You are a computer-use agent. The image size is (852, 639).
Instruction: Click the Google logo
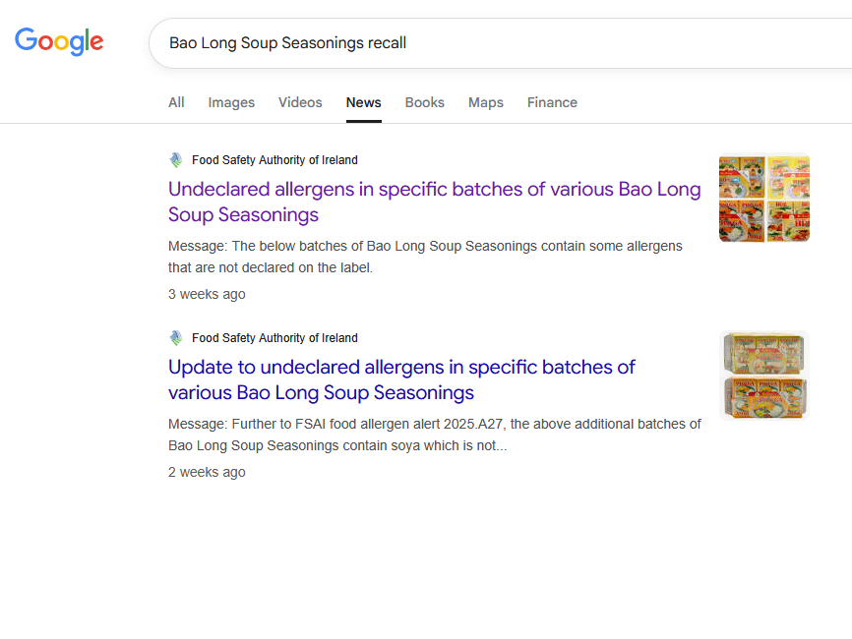[59, 42]
